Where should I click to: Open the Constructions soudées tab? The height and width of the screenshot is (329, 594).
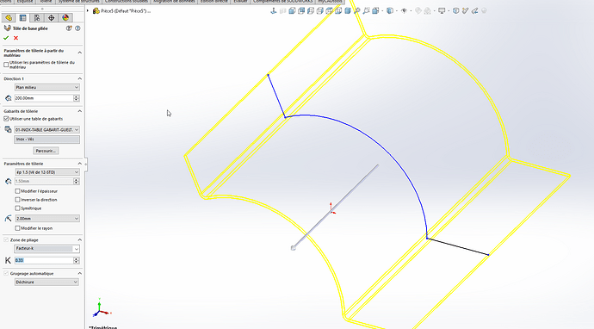[x=127, y=2]
